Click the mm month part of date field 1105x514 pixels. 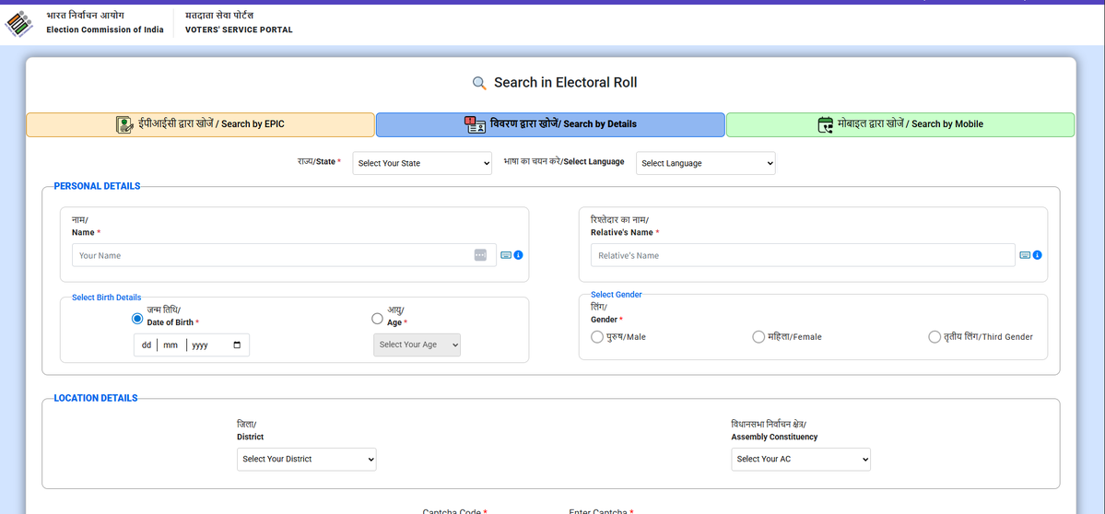pyautogui.click(x=170, y=345)
